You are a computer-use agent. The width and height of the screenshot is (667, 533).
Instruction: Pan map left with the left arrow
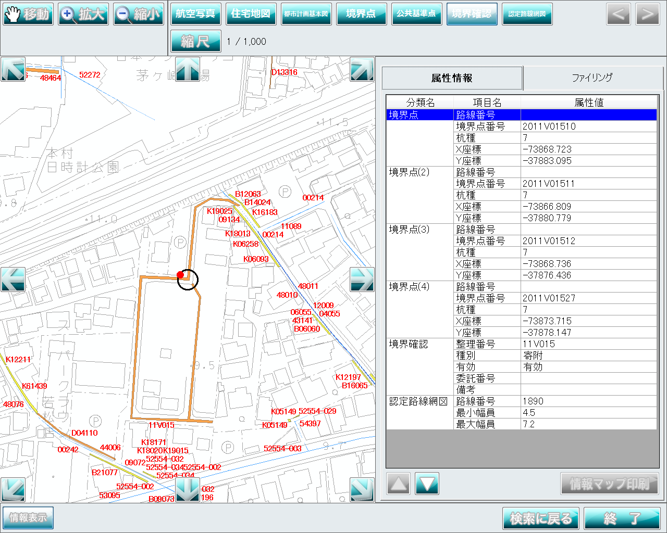13,280
